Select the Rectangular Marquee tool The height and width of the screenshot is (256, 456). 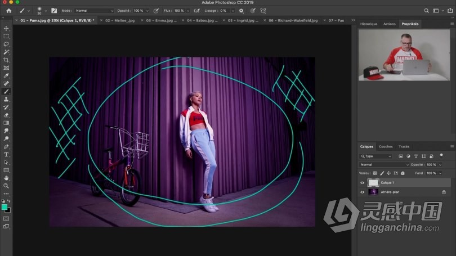click(6, 37)
